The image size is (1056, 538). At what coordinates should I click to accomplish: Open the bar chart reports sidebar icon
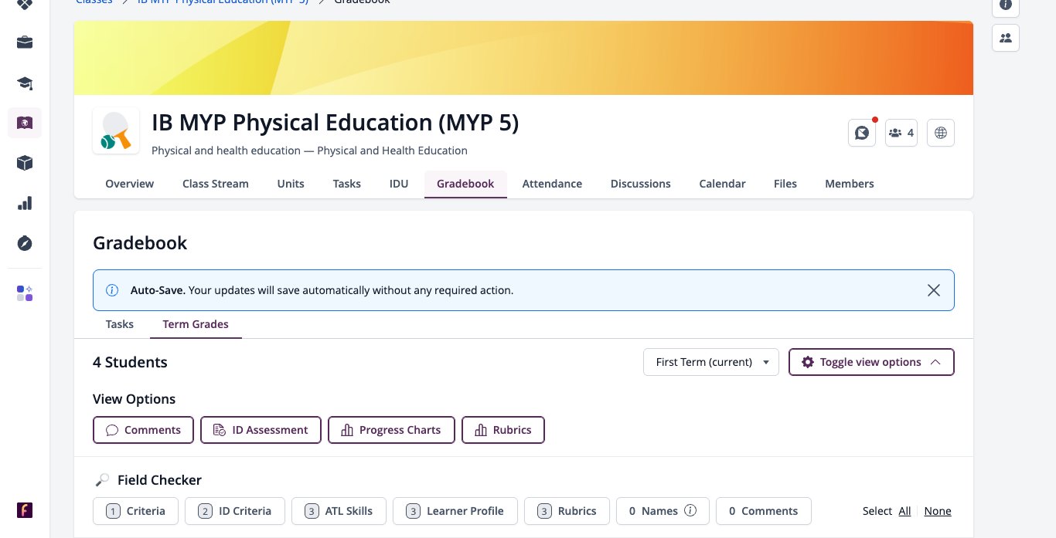(25, 203)
